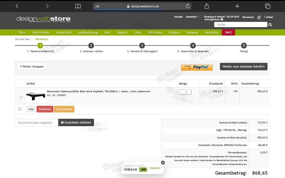The image size is (285, 178).
Task: Pay with Direkt zu PayPal button
Action: tap(197, 67)
